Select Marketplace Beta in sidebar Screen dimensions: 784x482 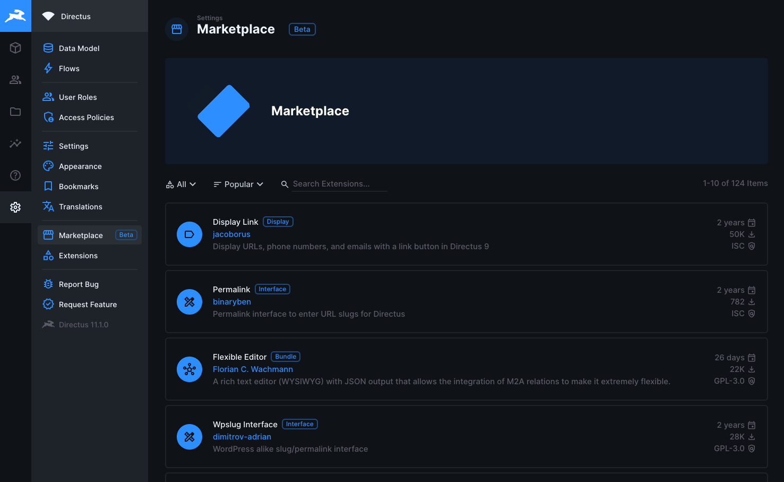pyautogui.click(x=90, y=235)
